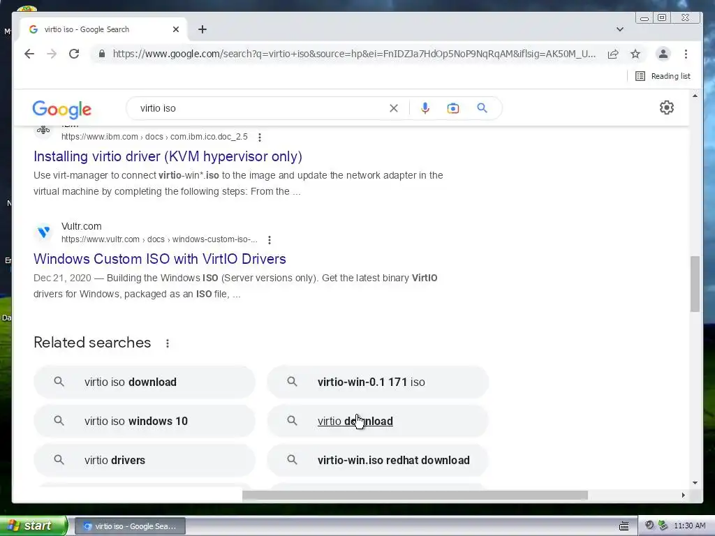Click the address bar URL
715x536 pixels.
(x=354, y=54)
